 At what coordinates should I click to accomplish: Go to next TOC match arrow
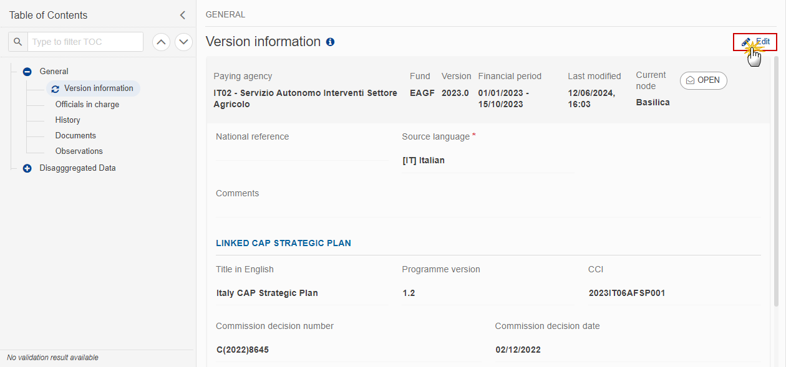pyautogui.click(x=183, y=42)
